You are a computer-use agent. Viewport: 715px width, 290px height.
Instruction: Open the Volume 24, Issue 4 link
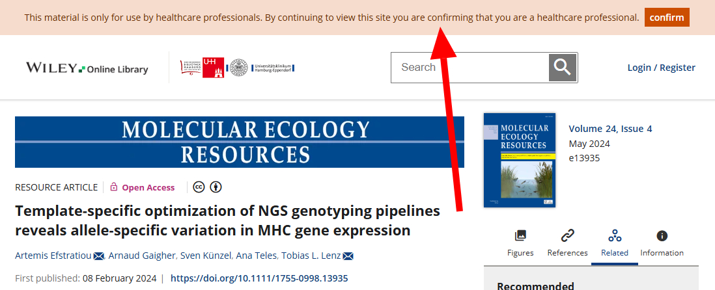610,129
